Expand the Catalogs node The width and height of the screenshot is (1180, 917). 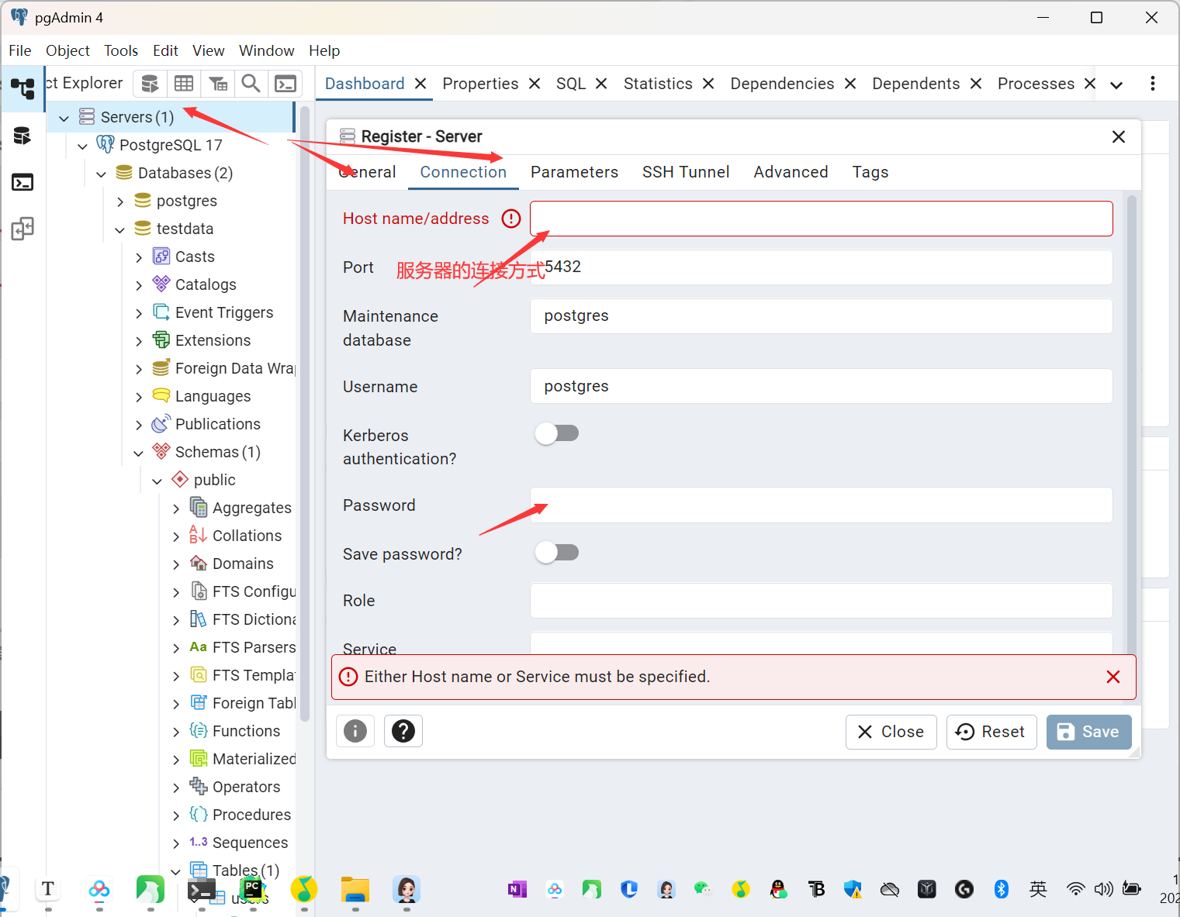139,285
